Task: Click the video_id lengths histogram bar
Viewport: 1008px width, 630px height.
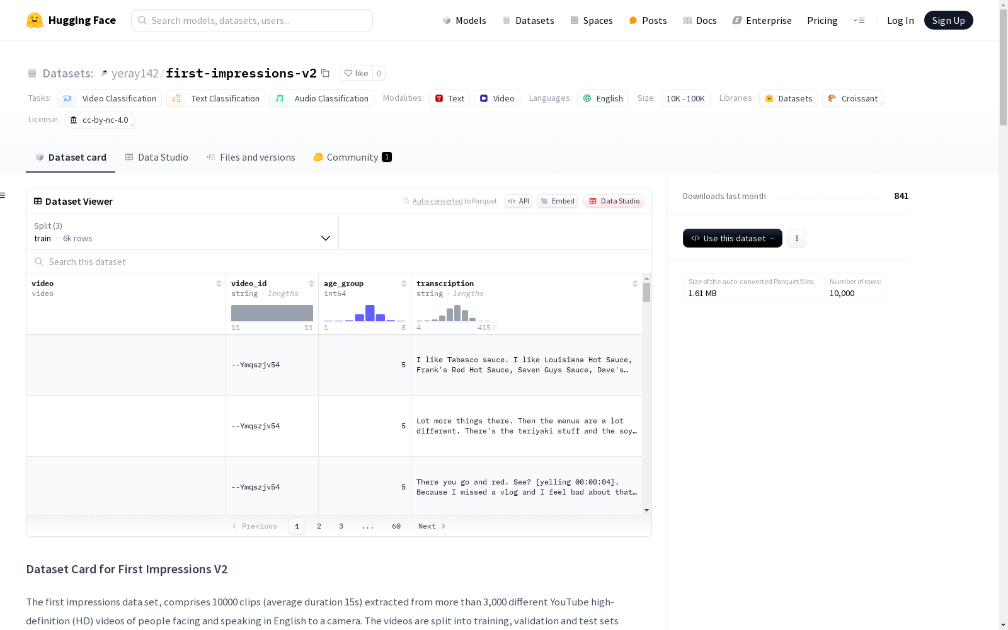Action: pyautogui.click(x=272, y=313)
